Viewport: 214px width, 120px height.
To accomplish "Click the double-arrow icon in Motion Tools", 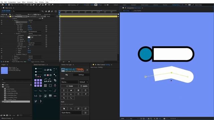I will point(55,96).
